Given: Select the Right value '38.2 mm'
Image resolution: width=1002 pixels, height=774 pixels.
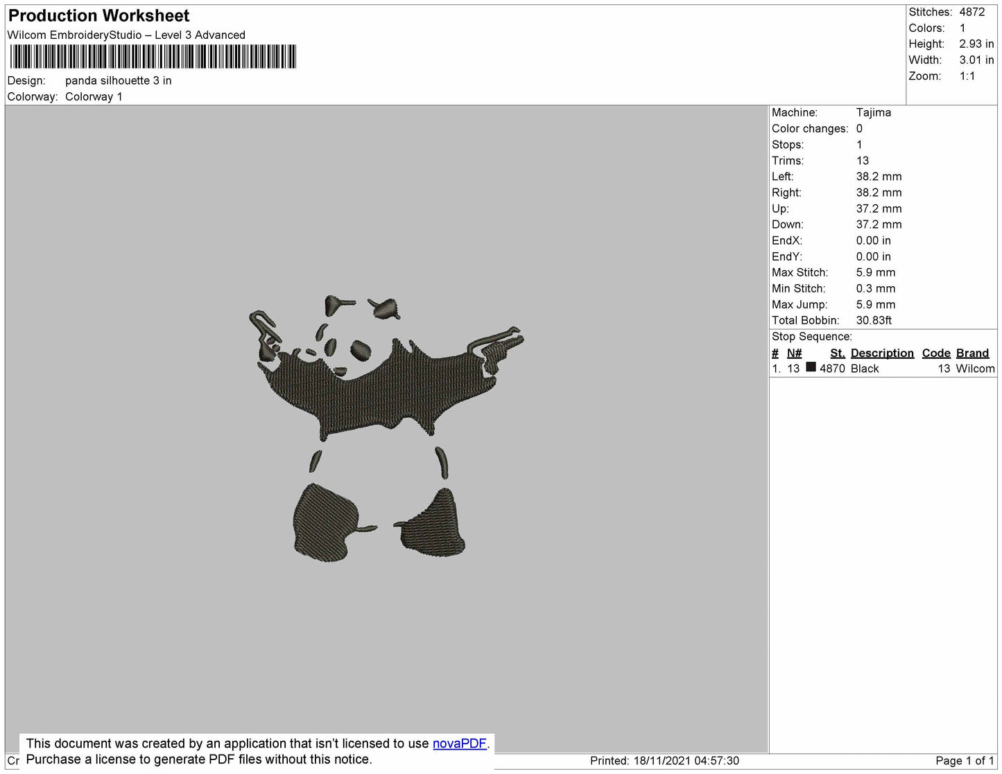Looking at the screenshot, I should (879, 192).
